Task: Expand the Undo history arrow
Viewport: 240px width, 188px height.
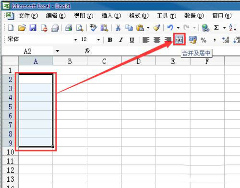Action: pos(178,28)
